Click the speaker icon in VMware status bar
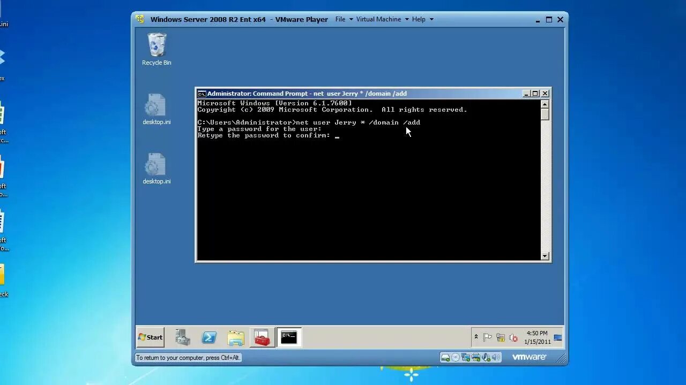 (496, 357)
